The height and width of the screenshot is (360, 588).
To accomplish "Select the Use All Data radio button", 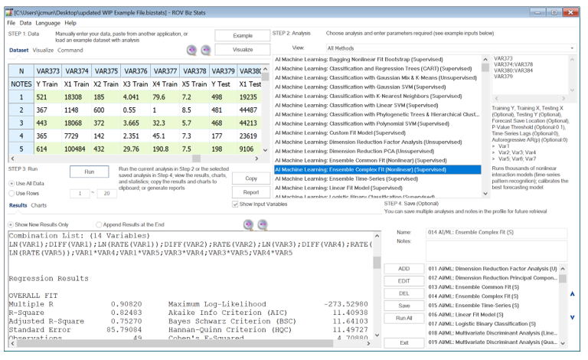I will 11,183.
